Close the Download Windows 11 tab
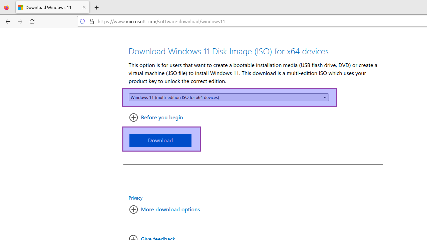This screenshot has width=427, height=240. coord(84,7)
